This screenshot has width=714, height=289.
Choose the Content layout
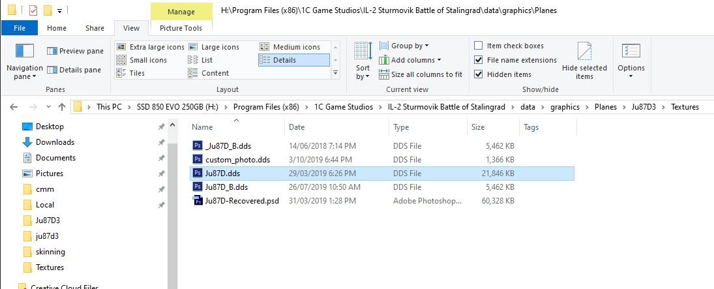click(209, 73)
